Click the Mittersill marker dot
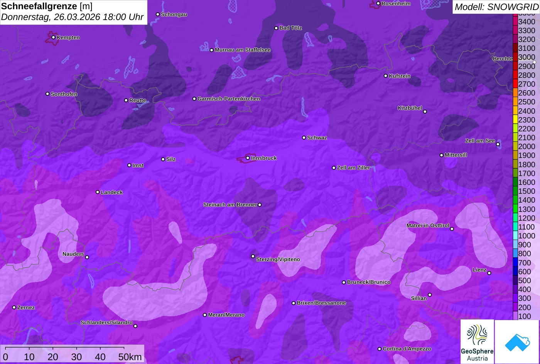The width and height of the screenshot is (540, 364). (441, 155)
